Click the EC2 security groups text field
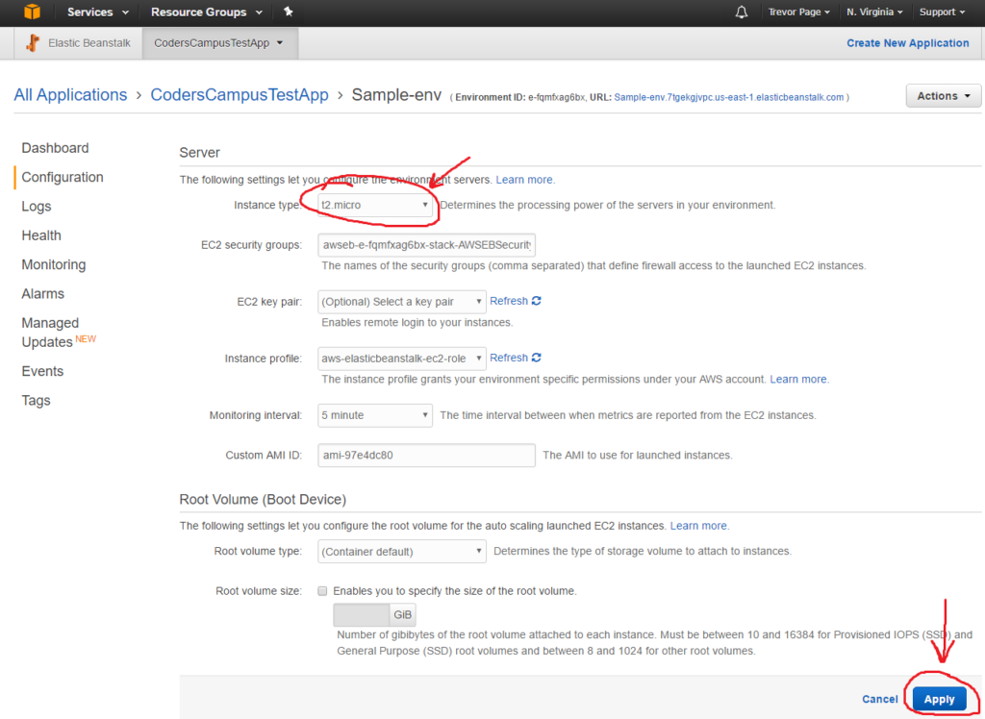 pyautogui.click(x=426, y=245)
